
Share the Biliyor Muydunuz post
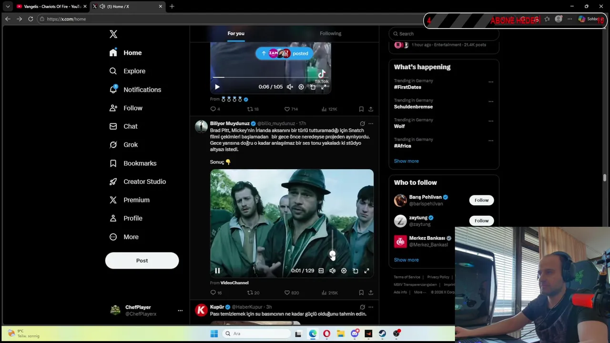(x=371, y=293)
